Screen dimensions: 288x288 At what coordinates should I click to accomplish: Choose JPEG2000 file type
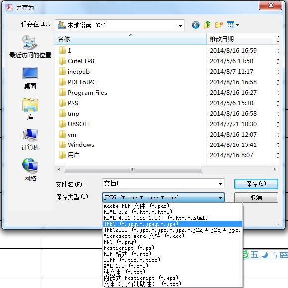click(x=173, y=230)
